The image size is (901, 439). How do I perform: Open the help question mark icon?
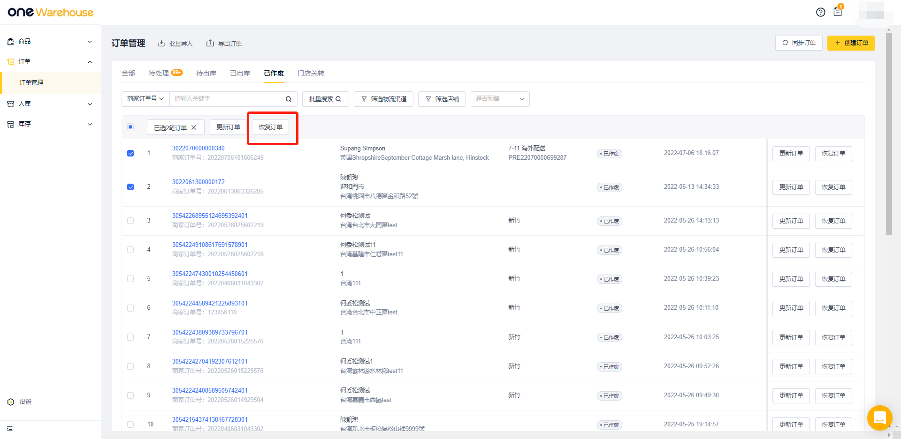(820, 12)
